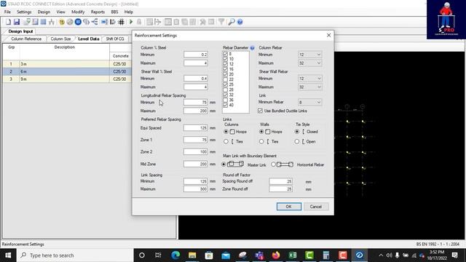Screen dimensions: 466x262
Task: Click the Rebar Diameter help info icon
Action: (x=253, y=48)
